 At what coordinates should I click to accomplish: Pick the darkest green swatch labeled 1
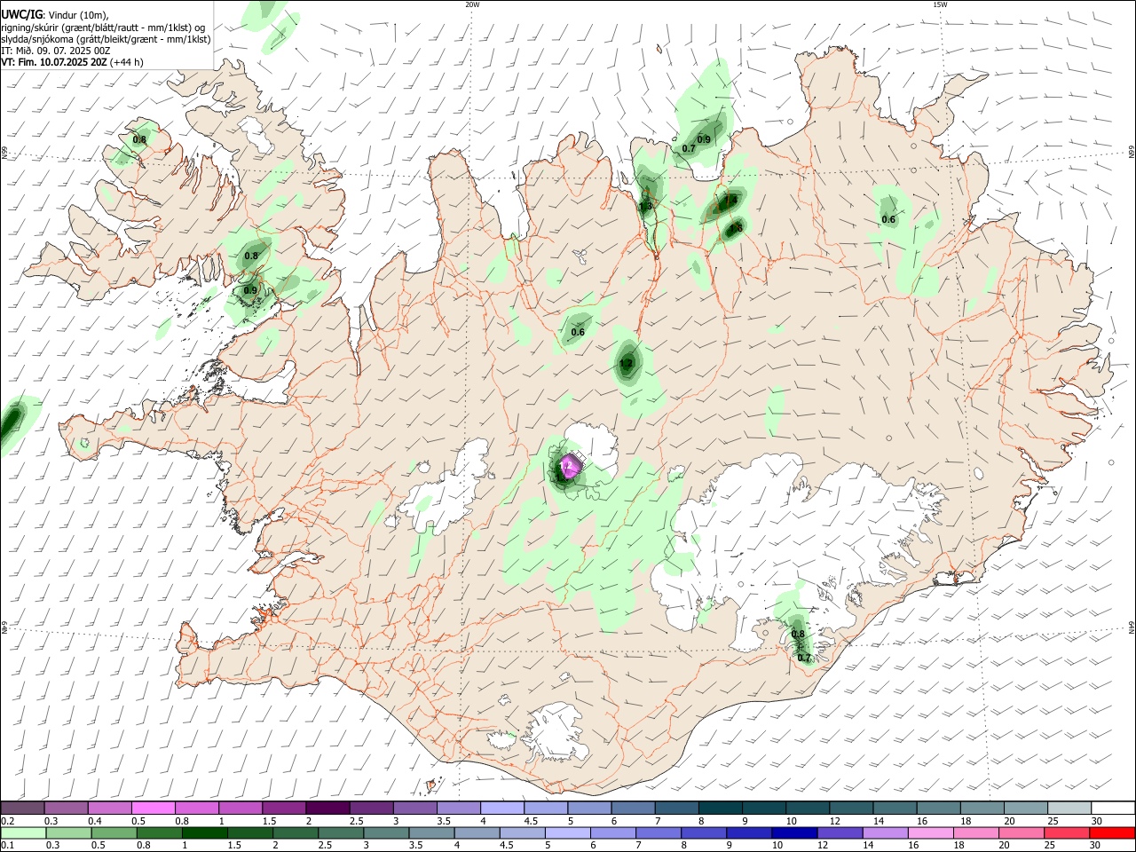[x=202, y=832]
